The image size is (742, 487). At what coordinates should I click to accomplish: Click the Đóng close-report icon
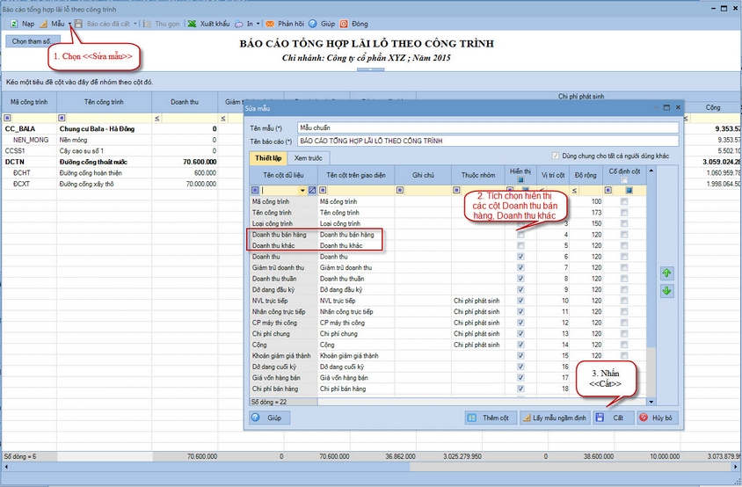[x=344, y=24]
